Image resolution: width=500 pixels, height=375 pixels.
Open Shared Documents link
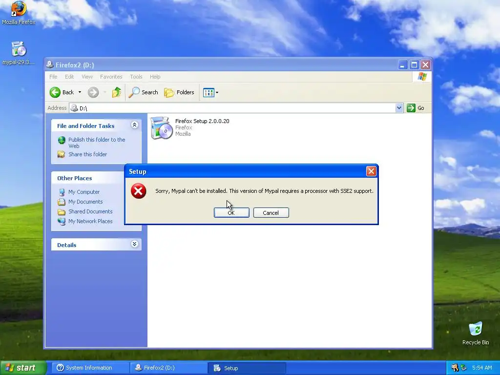click(x=90, y=211)
